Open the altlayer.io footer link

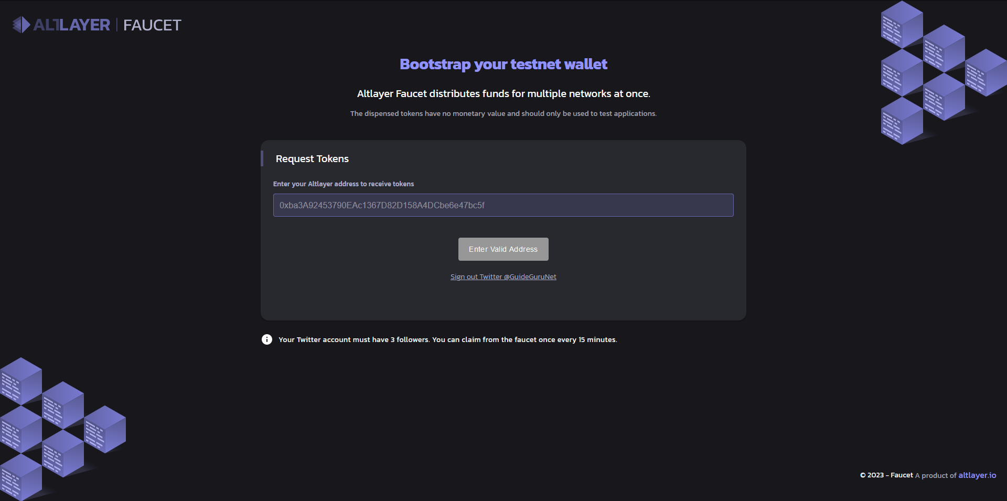click(x=977, y=475)
